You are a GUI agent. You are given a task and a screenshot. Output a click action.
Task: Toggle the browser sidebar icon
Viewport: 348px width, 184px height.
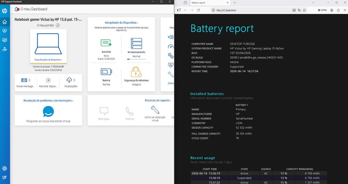[x=179, y=10]
